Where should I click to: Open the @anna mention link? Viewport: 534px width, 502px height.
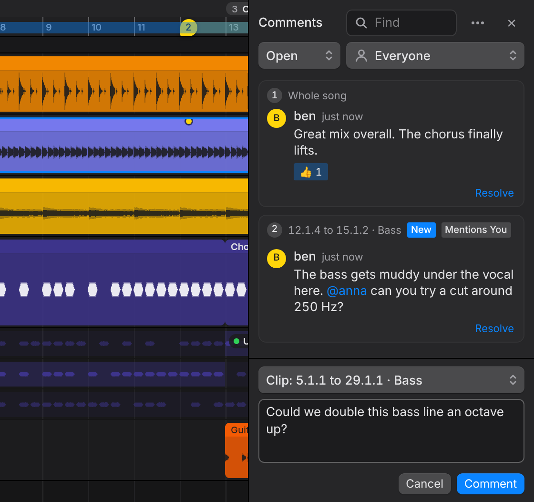(347, 291)
